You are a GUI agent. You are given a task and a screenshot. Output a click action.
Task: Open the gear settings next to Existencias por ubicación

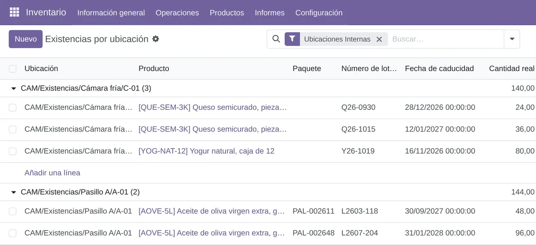click(x=155, y=39)
